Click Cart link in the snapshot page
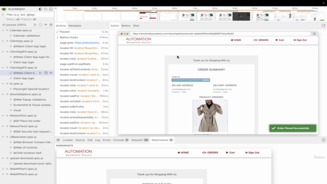The width and height of the screenshot is (327, 184). pyautogui.click(x=279, y=40)
